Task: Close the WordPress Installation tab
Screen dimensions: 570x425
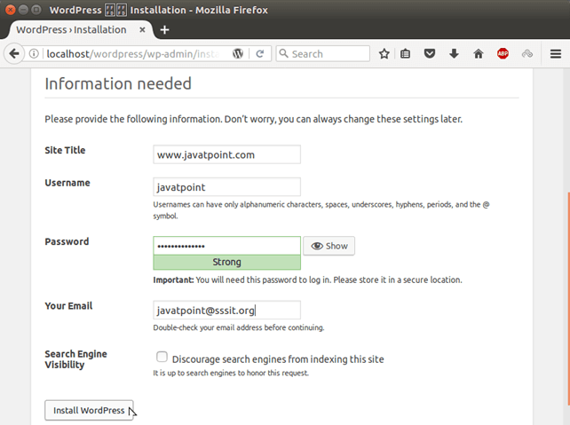Action: click(142, 30)
